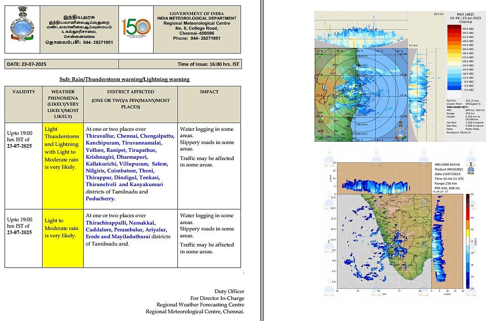The height and width of the screenshot is (321, 497).
Task: Click the WEATHER PHENOMENA column header
Action: (63, 104)
